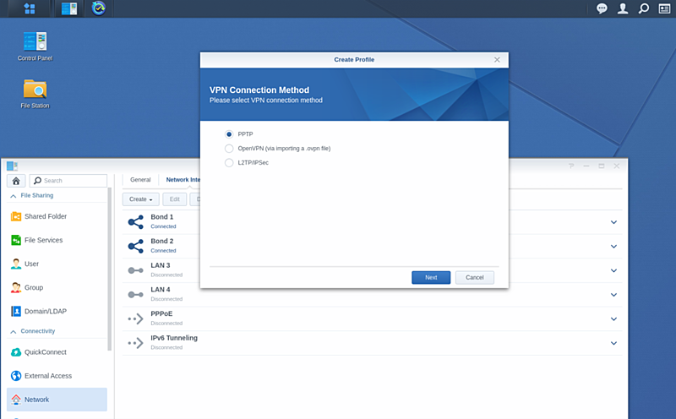Click the LAN 4 interface icon
Image resolution: width=676 pixels, height=419 pixels.
coord(135,295)
